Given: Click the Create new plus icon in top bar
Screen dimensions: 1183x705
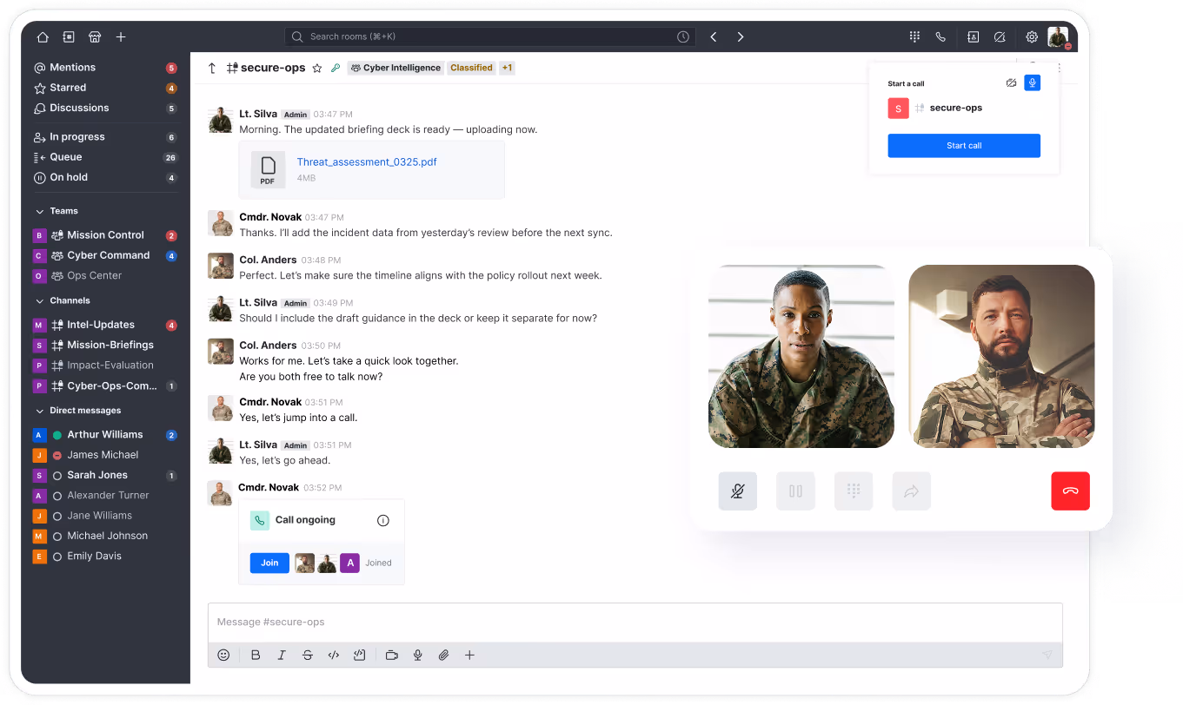Looking at the screenshot, I should click(x=121, y=37).
